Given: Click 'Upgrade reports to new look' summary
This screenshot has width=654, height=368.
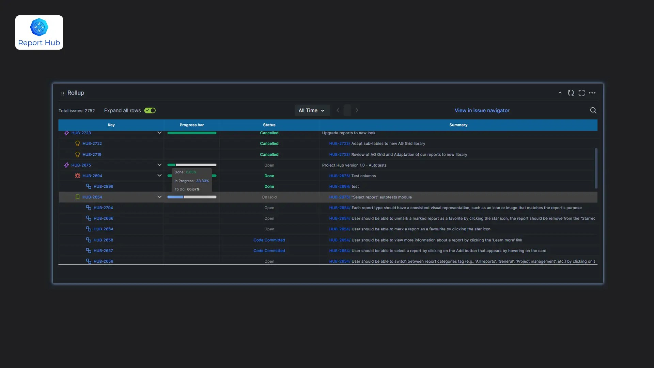Looking at the screenshot, I should pyautogui.click(x=349, y=133).
